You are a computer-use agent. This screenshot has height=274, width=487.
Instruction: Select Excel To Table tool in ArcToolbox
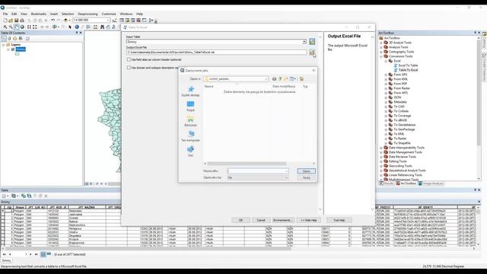pyautogui.click(x=408, y=65)
